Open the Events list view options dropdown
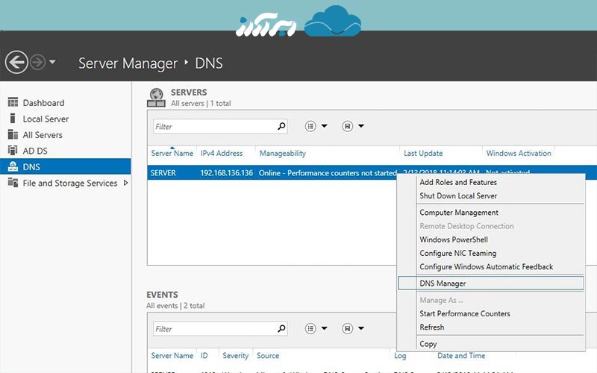 coord(316,328)
